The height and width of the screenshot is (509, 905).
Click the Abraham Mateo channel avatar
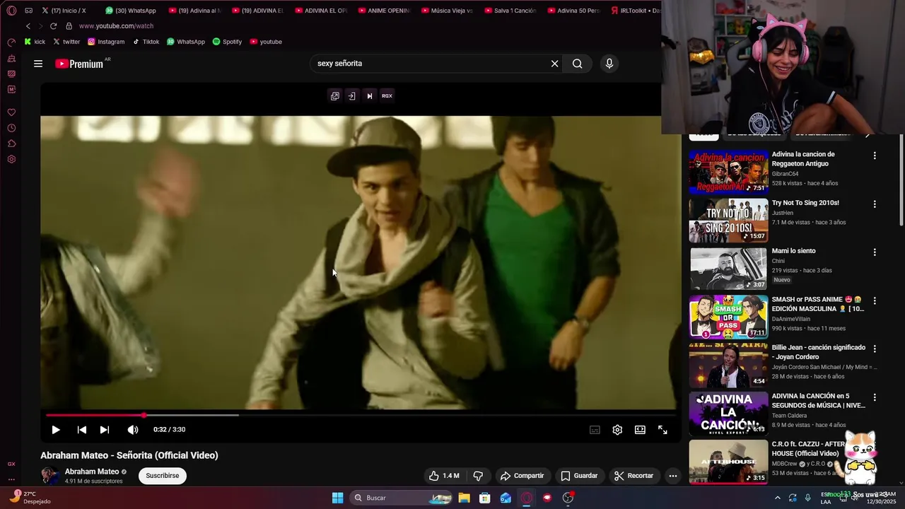click(x=49, y=476)
